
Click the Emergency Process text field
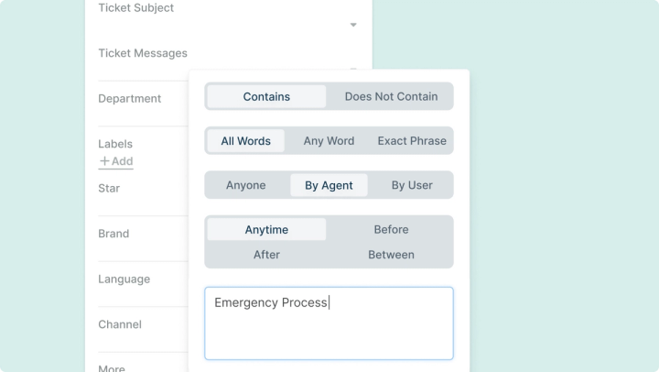329,323
